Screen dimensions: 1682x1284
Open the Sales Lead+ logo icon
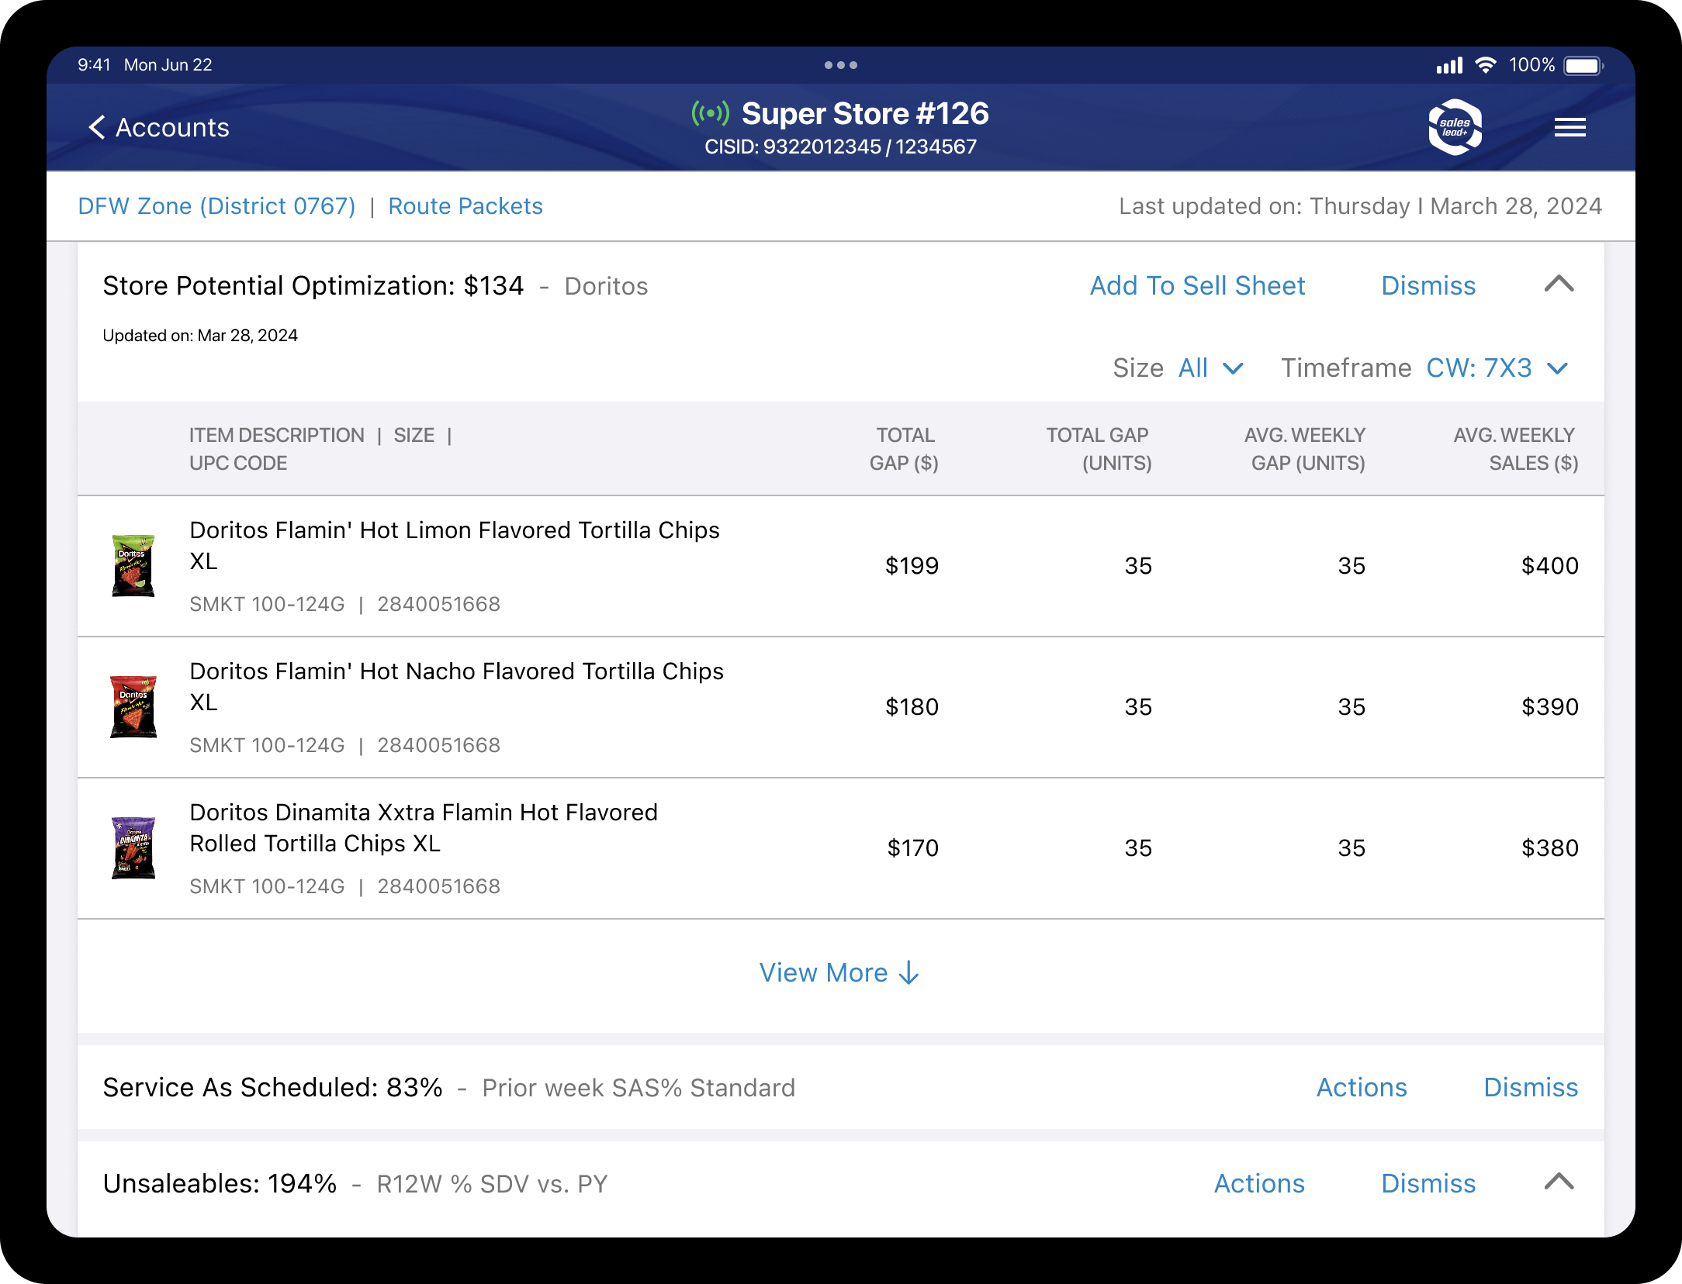click(x=1455, y=127)
